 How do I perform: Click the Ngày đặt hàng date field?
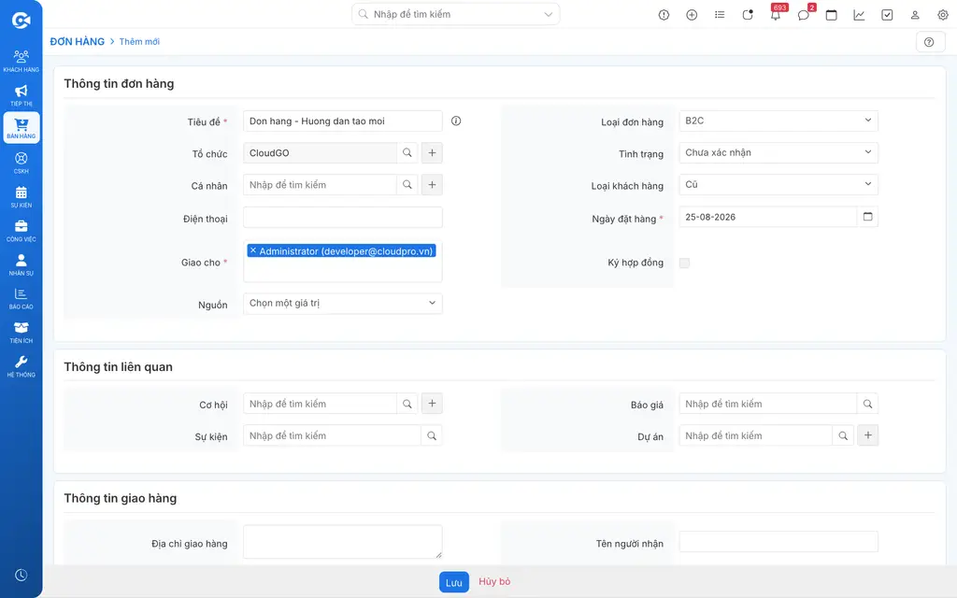pos(768,217)
